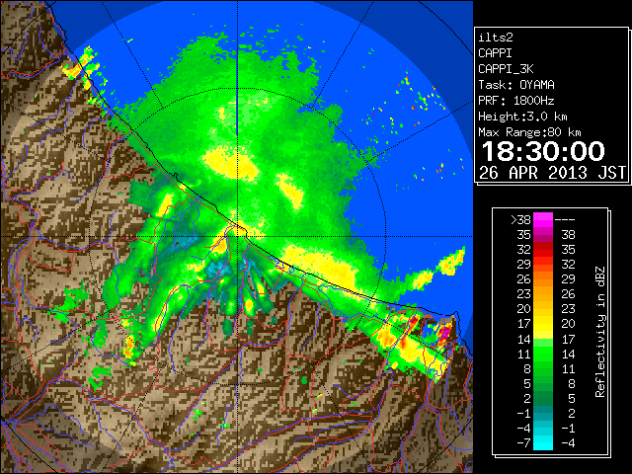Click the "---" legend label
This screenshot has width=632, height=474.
point(565,219)
